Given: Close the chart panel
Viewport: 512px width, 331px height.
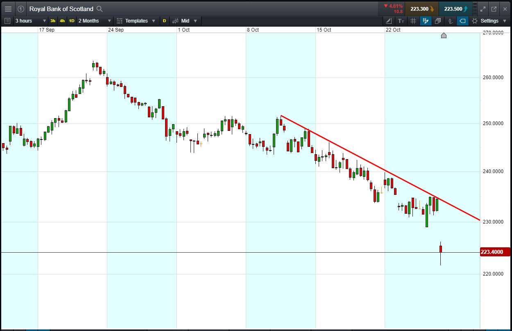Looking at the screenshot, I should [x=505, y=9].
